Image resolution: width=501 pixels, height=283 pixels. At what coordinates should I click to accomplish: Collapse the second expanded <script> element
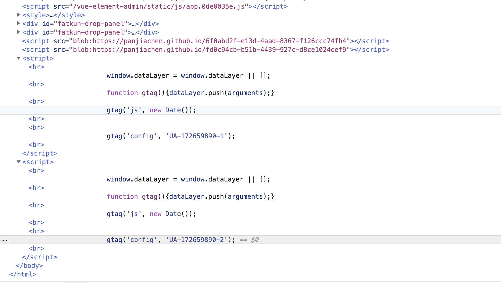(x=18, y=162)
